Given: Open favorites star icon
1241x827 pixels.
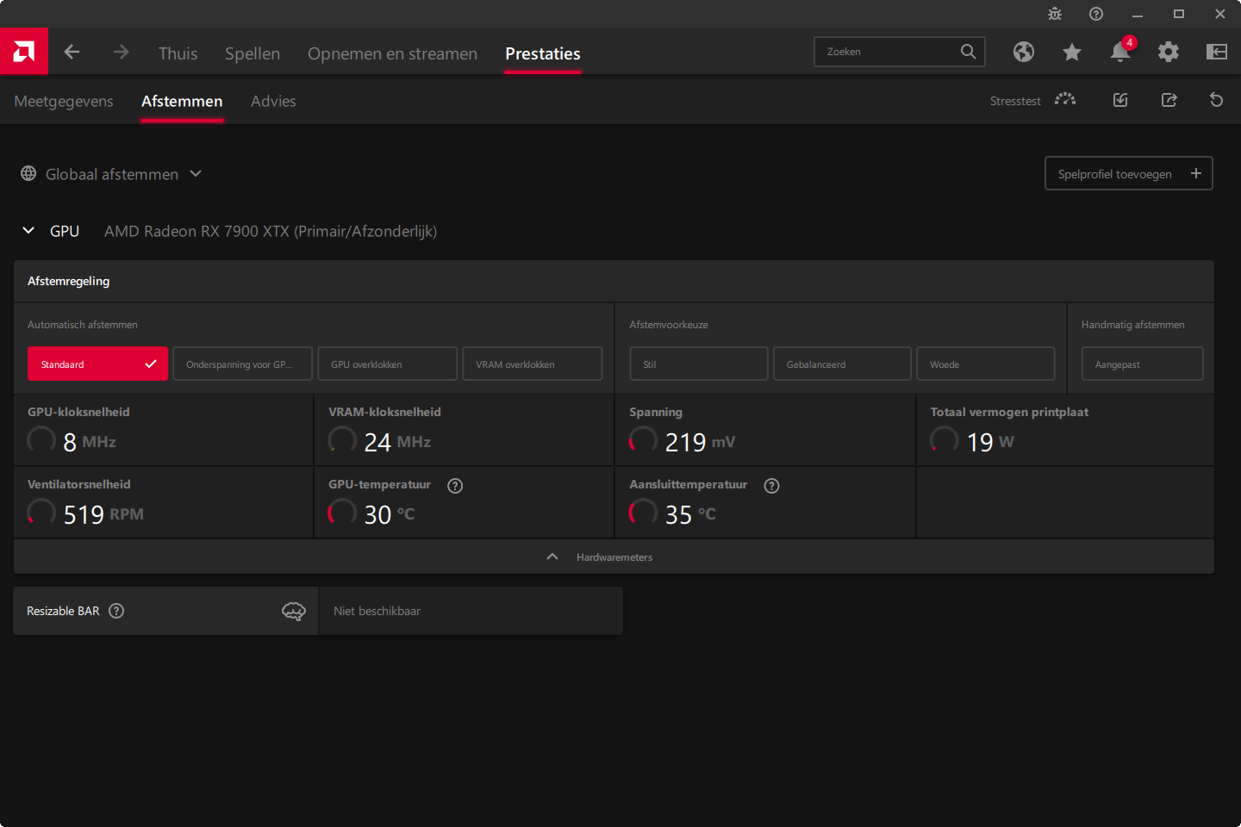Looking at the screenshot, I should (x=1072, y=52).
